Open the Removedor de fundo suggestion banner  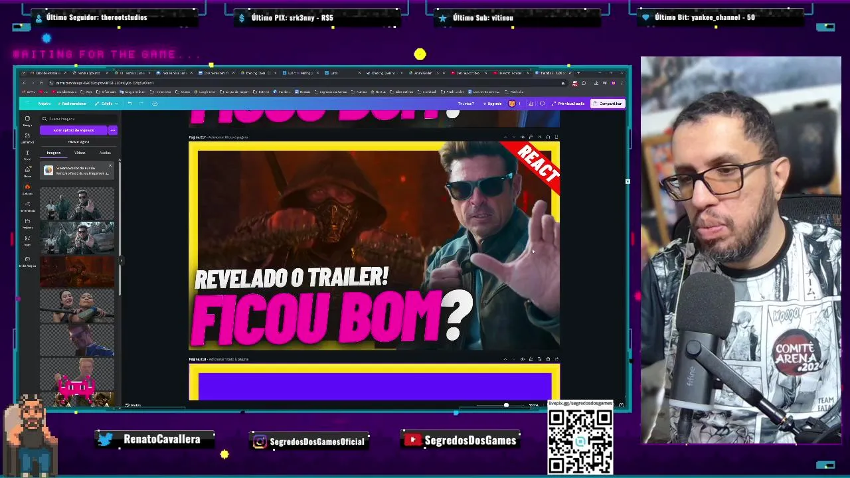pos(77,171)
